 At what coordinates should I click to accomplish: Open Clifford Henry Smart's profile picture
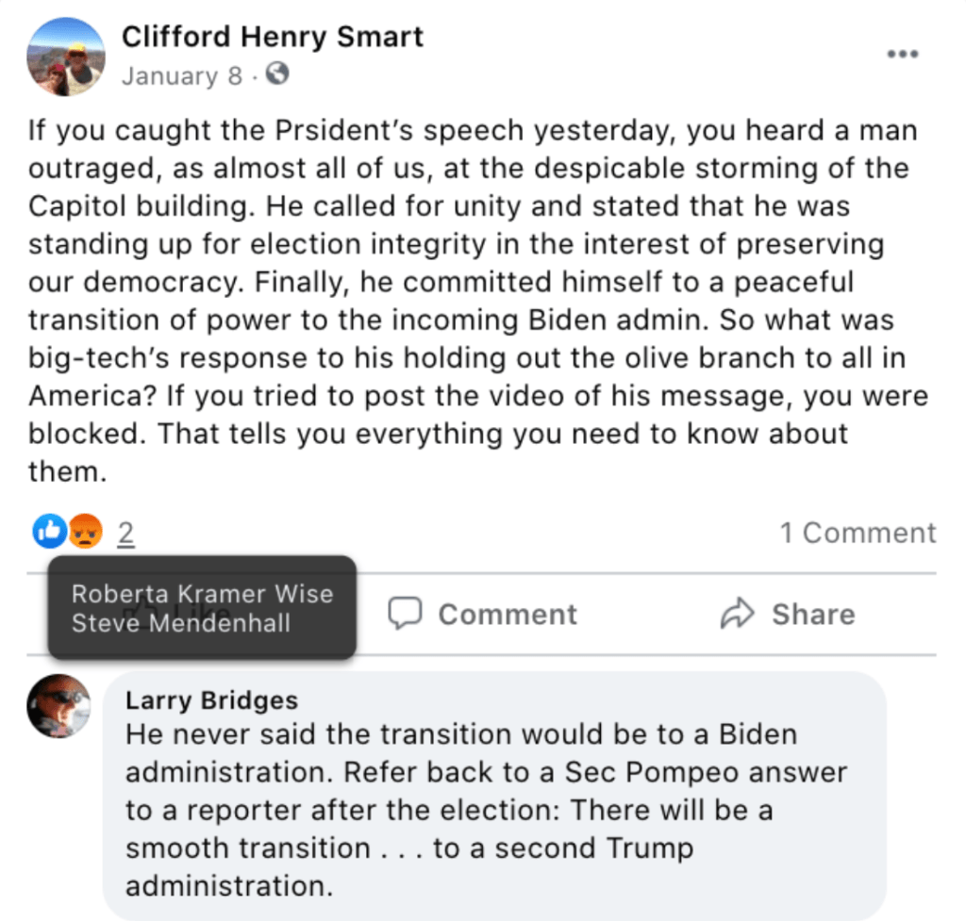65,56
